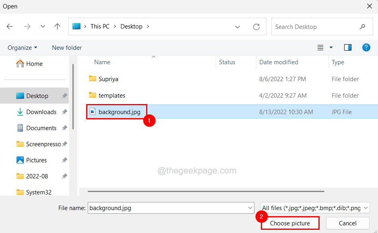
Task: Toggle the preview pane icon
Action: [347, 47]
